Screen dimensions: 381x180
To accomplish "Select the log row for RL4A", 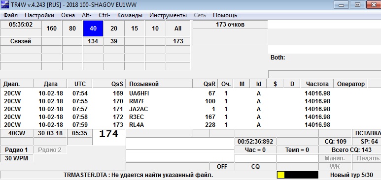I will tap(190, 125).
